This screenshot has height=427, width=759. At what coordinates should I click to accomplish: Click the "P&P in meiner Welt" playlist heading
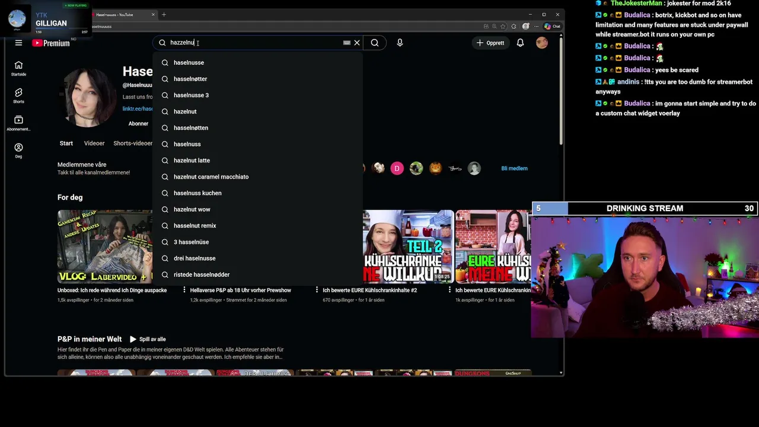coord(90,339)
